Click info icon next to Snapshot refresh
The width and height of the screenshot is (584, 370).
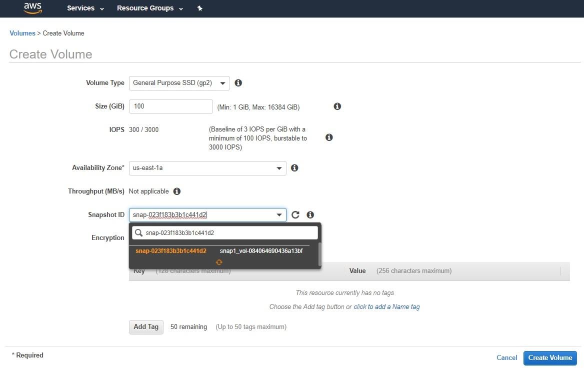point(310,215)
